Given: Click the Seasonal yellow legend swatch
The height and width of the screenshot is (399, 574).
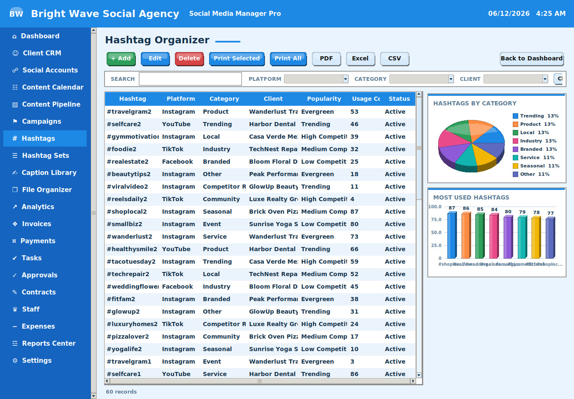Looking at the screenshot, I should pos(515,166).
